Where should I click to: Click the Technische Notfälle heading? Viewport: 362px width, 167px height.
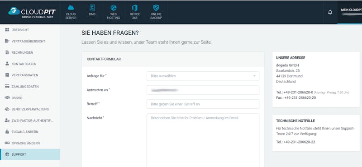click(295, 121)
